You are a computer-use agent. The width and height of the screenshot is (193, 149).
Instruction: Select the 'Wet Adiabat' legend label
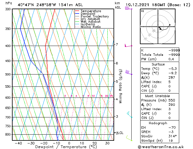[91, 21]
